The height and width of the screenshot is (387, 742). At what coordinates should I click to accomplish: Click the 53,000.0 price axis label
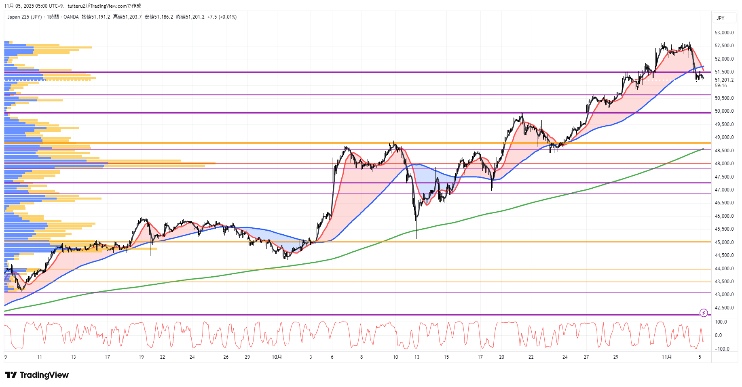coord(724,33)
